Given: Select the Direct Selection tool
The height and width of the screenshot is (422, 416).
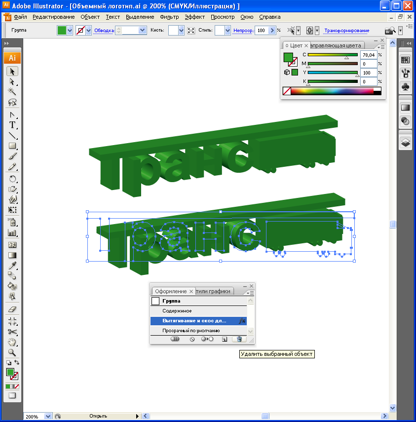Looking at the screenshot, I should (x=12, y=81).
